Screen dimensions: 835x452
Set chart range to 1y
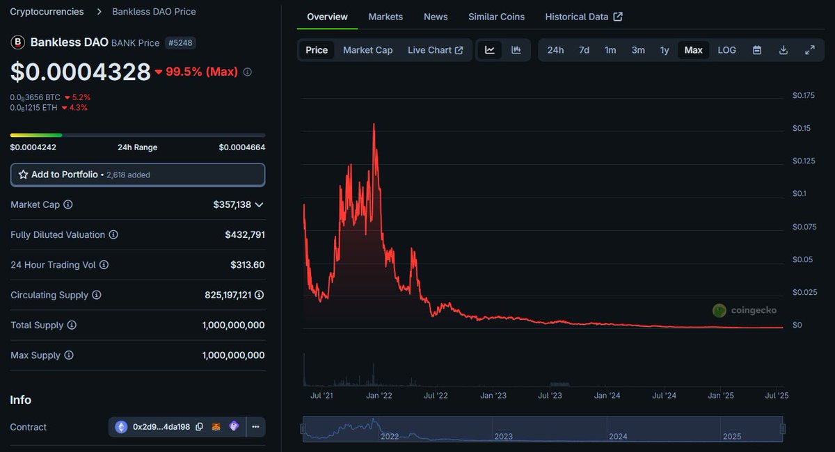(665, 50)
